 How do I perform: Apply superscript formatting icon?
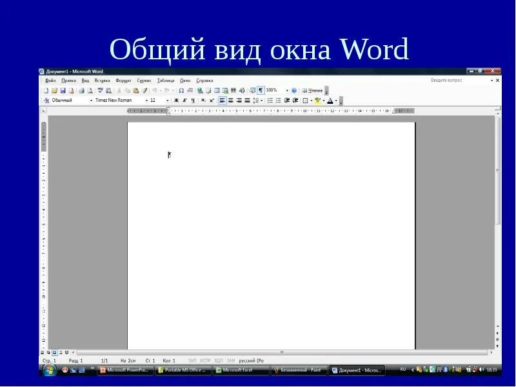(x=212, y=101)
